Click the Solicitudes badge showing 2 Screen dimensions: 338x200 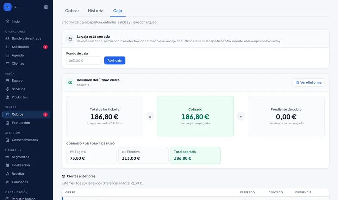point(45,47)
